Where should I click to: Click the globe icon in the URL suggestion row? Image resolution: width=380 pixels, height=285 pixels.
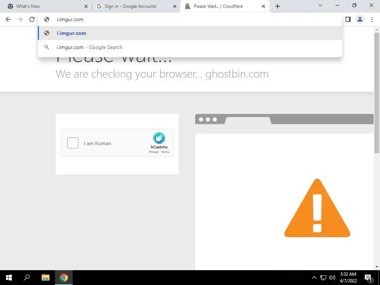coord(47,33)
